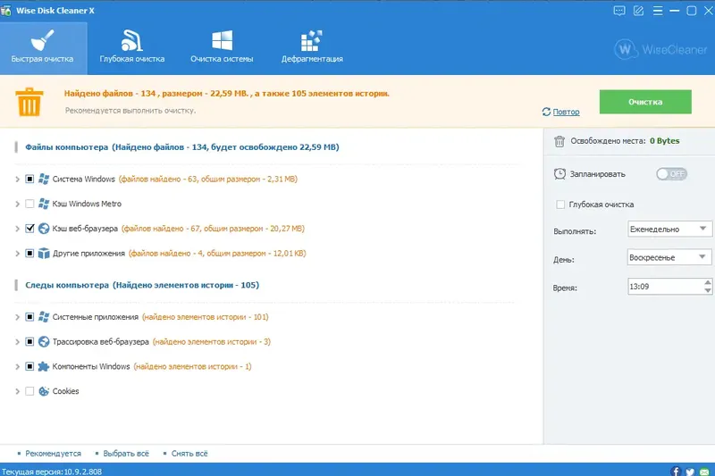Open the Twitter icon in status bar

tap(690, 472)
